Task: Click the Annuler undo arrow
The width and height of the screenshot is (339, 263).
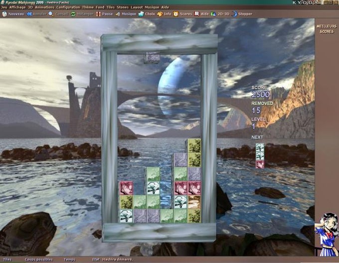Action: (x=36, y=14)
